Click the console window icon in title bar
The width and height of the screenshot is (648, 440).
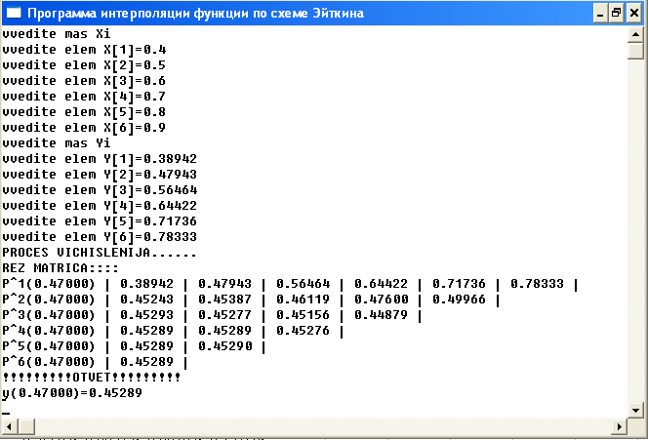14,14
